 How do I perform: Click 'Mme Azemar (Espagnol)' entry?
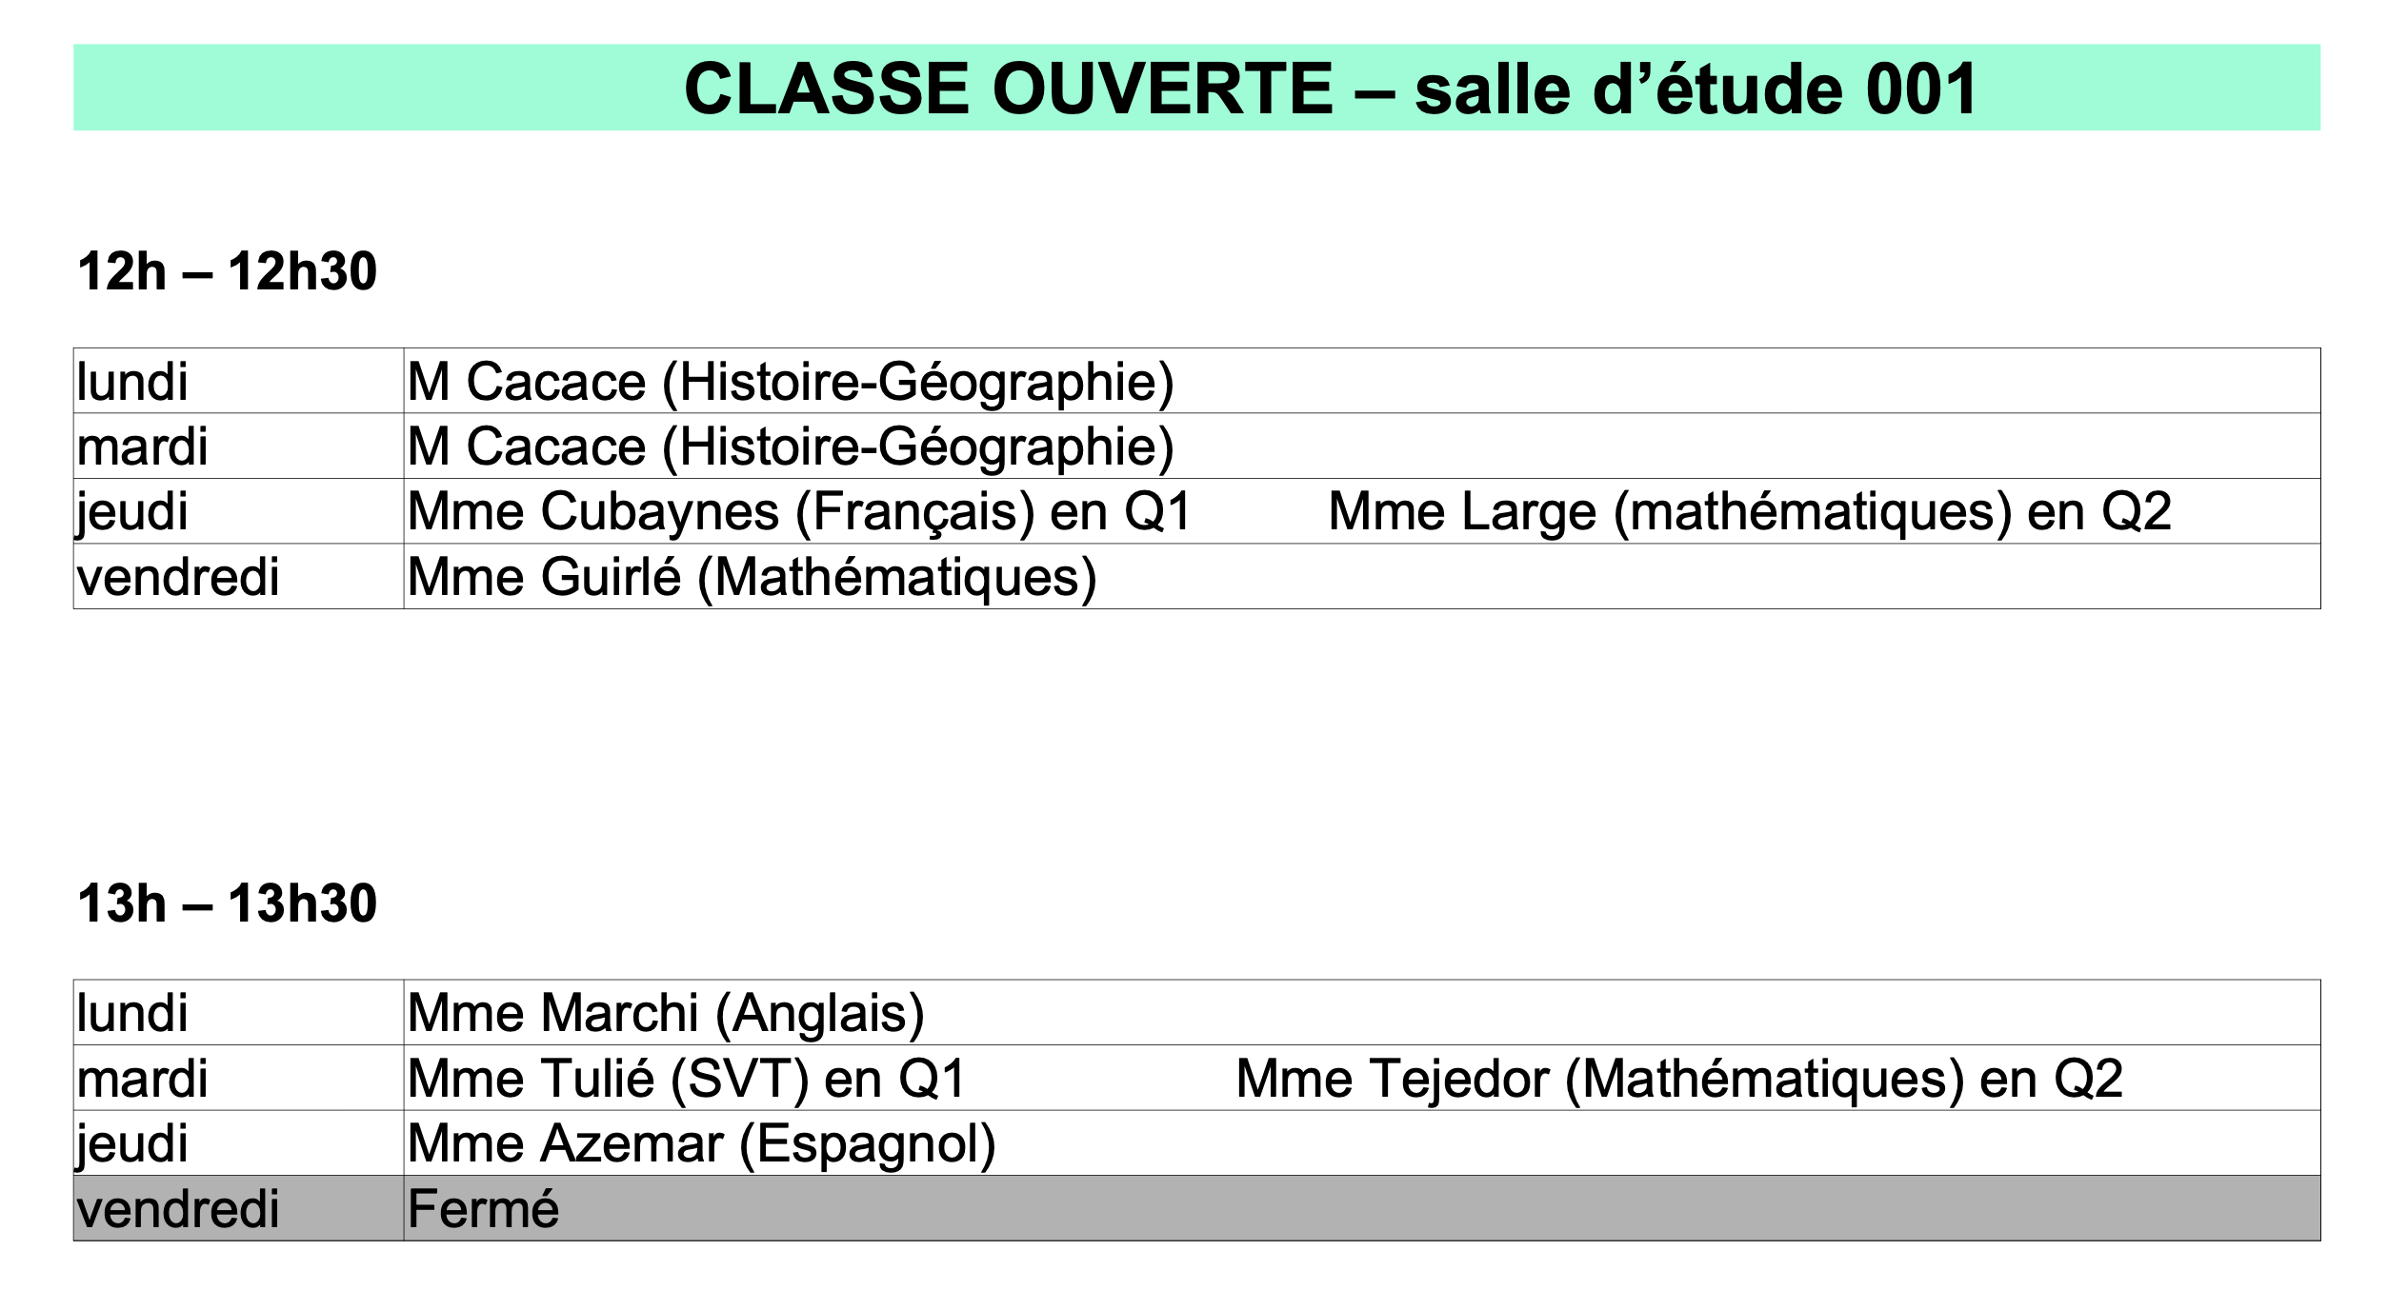701,1143
